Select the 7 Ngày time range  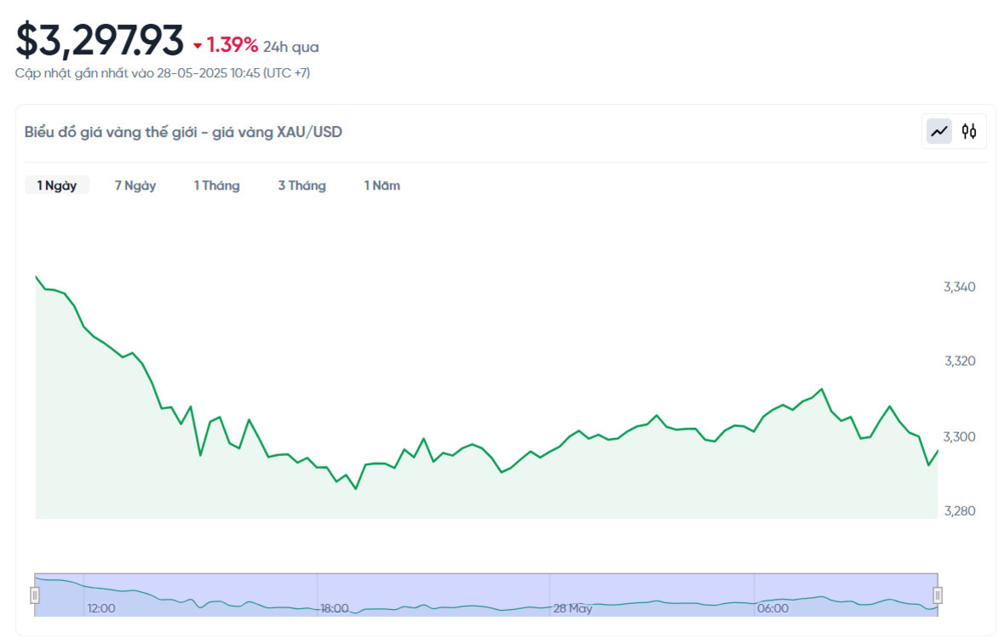135,185
